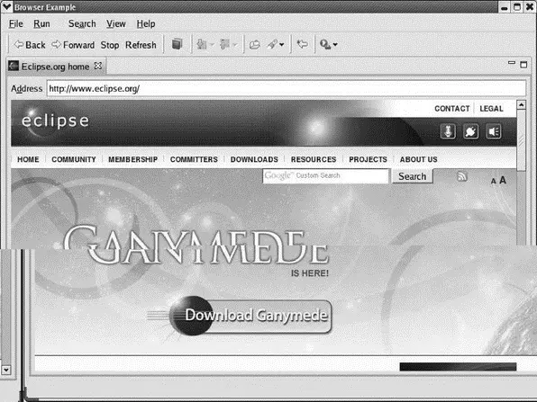Open the Run menu

tap(41, 23)
